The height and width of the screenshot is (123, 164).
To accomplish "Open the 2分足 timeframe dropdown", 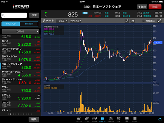I will [x=62, y=21].
